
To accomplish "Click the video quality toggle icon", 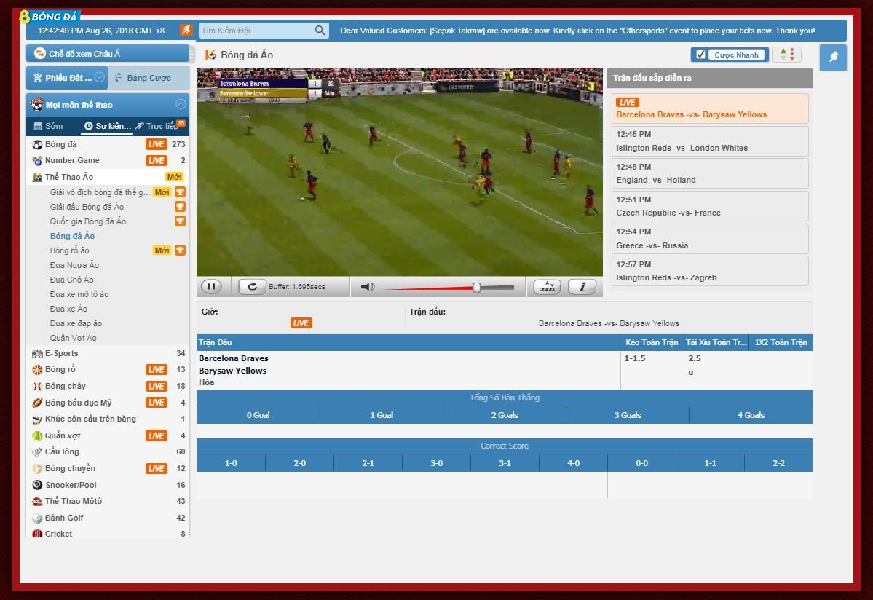I will 547,287.
